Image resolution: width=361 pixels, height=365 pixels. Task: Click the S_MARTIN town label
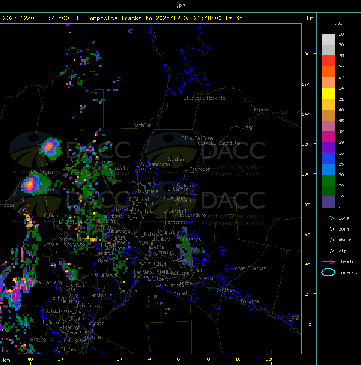pyautogui.click(x=164, y=253)
